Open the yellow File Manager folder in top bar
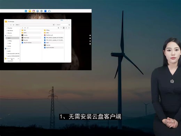181x136 pixels. pos(30,11)
